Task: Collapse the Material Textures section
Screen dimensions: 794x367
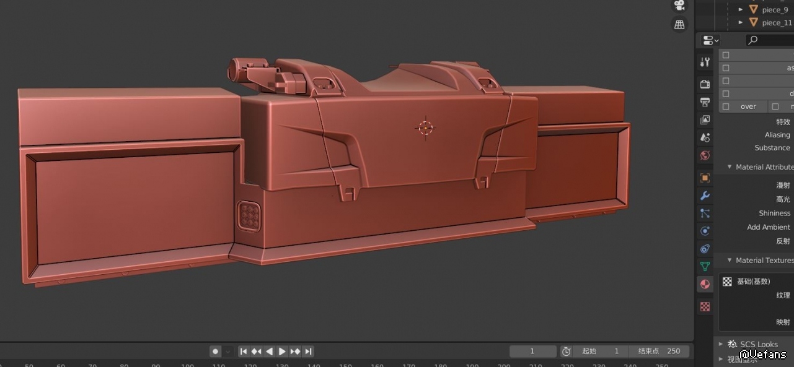Action: [730, 261]
